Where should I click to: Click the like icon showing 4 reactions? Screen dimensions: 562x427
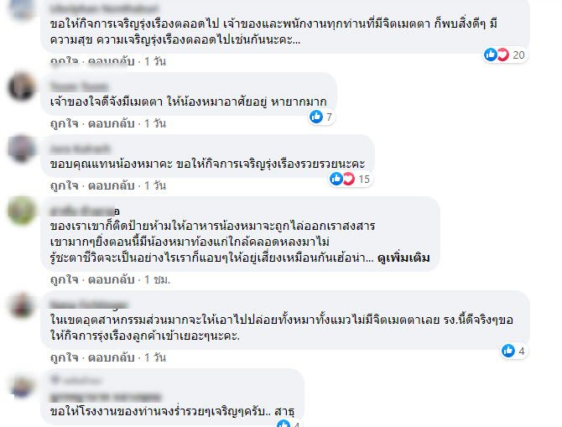click(507, 351)
